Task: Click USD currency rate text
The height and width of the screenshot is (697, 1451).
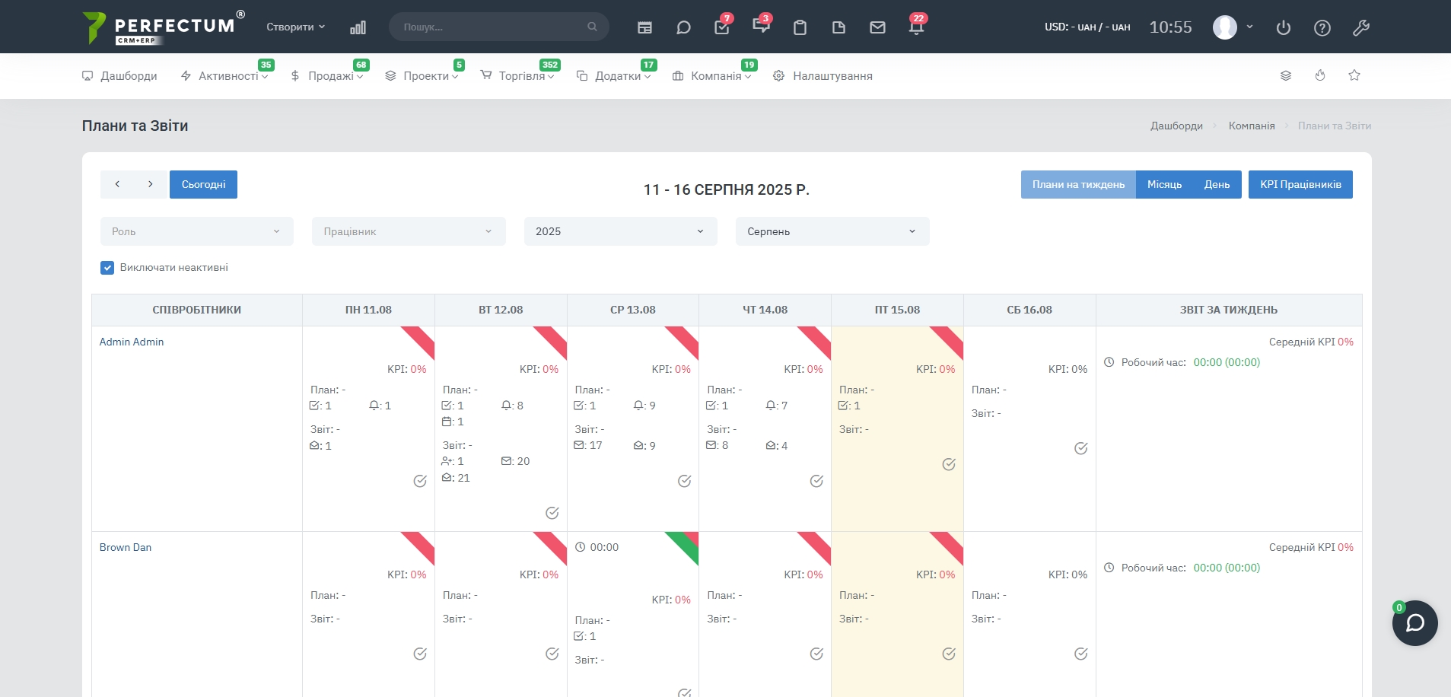Action: point(1087,27)
